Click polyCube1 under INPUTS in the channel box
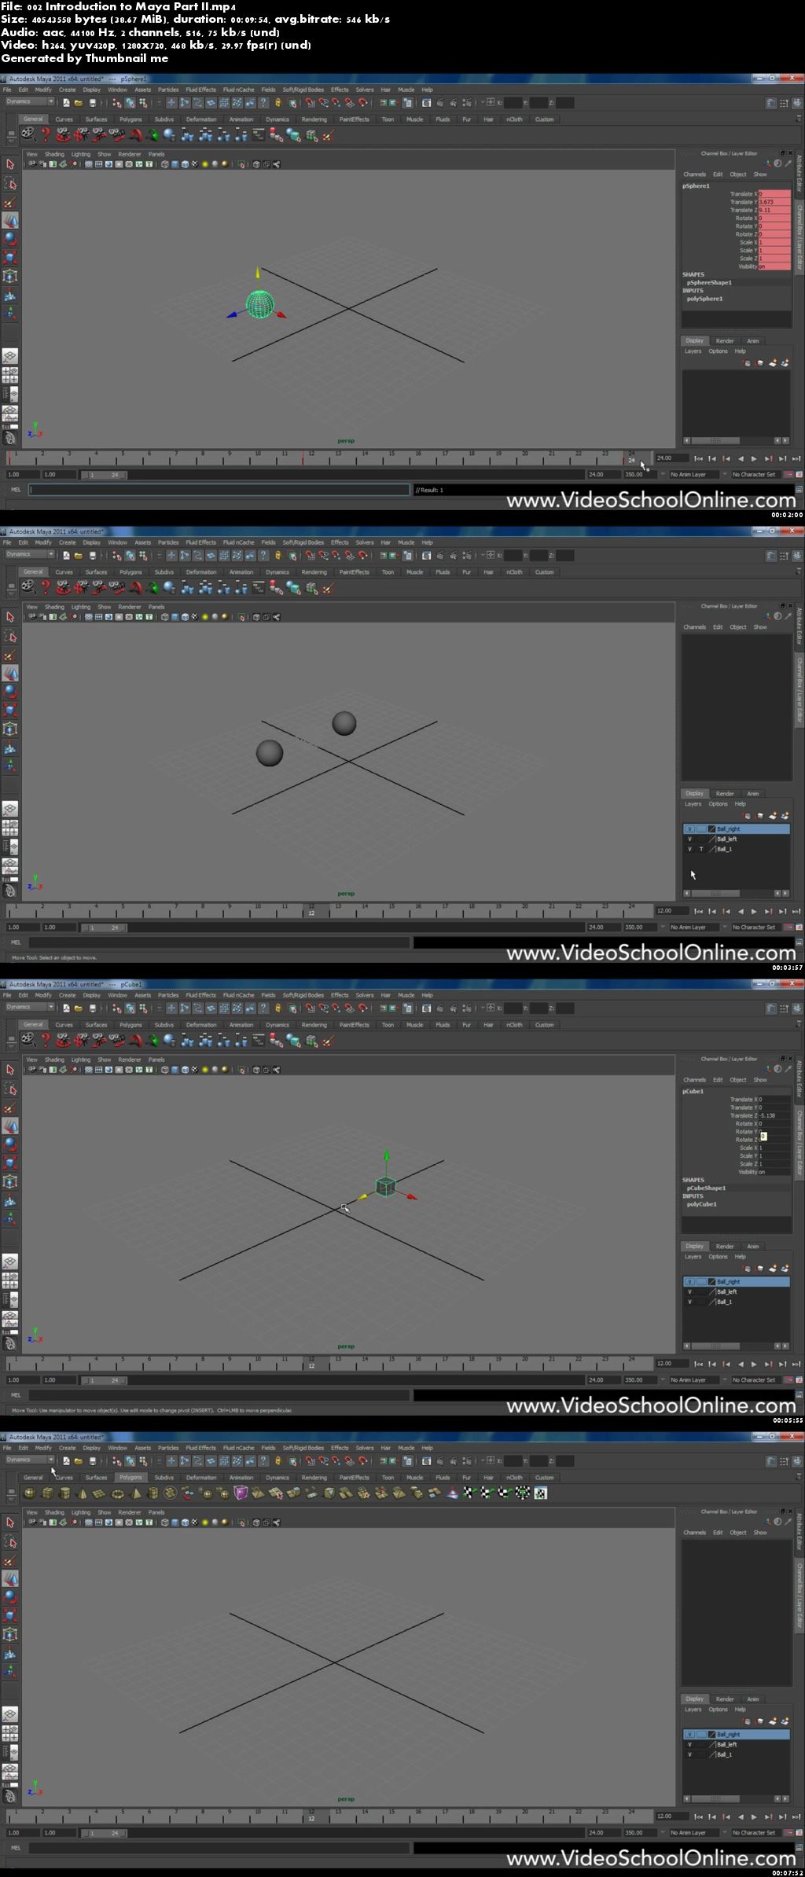Image resolution: width=805 pixels, height=1877 pixels. (x=702, y=1204)
